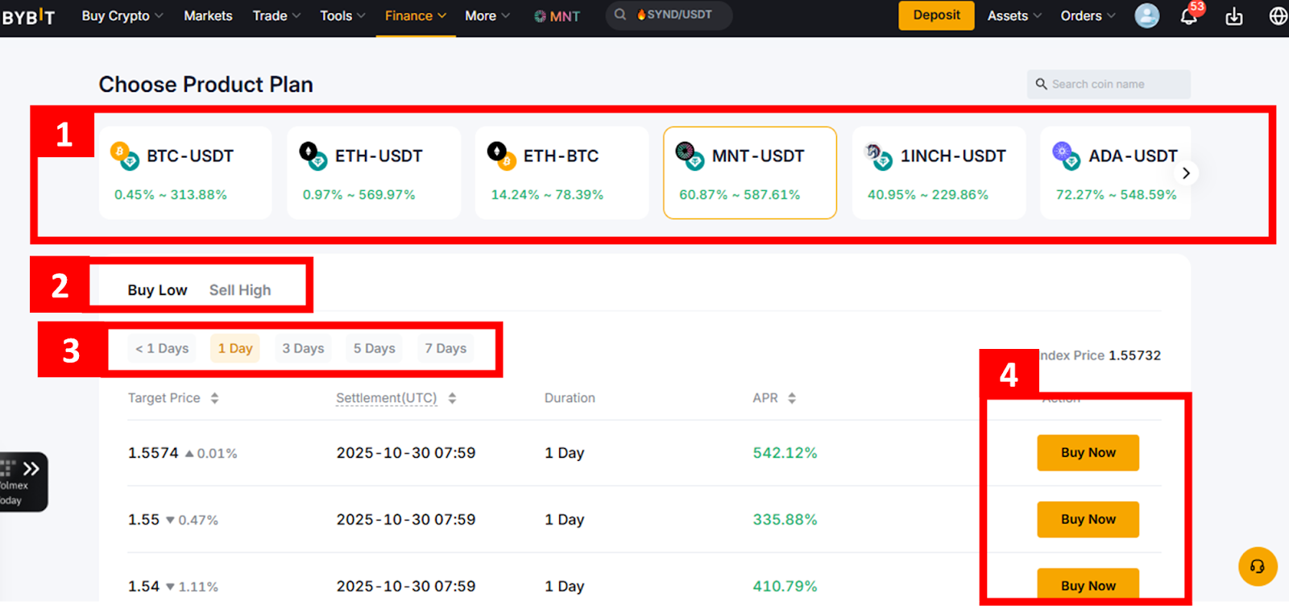Click the BTC-USDT coin pair icon
The image size is (1289, 606).
point(125,156)
